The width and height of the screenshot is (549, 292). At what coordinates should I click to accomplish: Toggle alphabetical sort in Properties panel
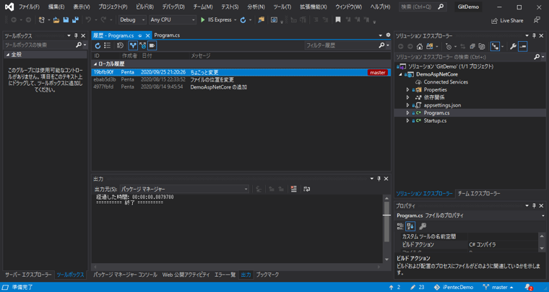pyautogui.click(x=410, y=226)
